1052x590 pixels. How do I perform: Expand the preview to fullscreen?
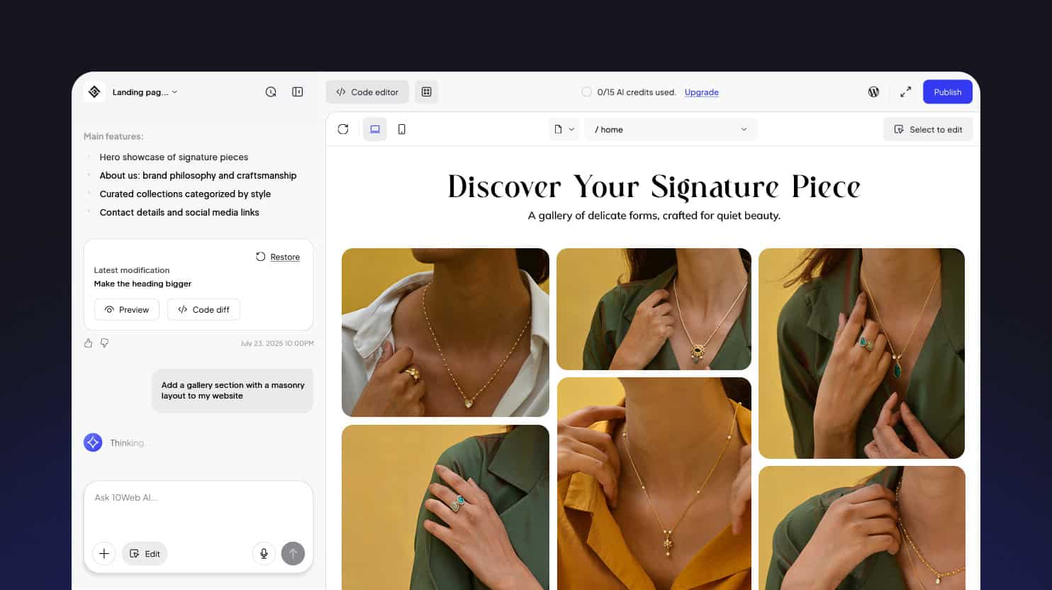[905, 92]
